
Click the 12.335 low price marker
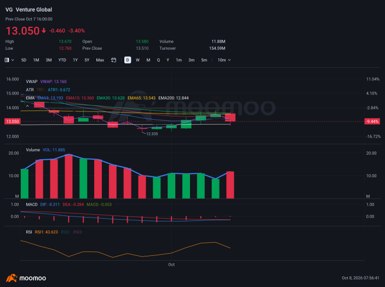click(152, 134)
